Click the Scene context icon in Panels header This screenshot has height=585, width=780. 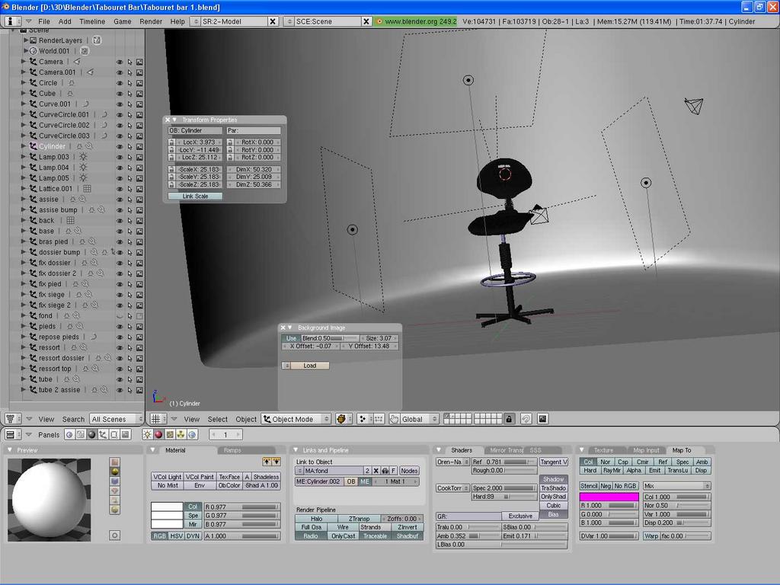[x=126, y=435]
